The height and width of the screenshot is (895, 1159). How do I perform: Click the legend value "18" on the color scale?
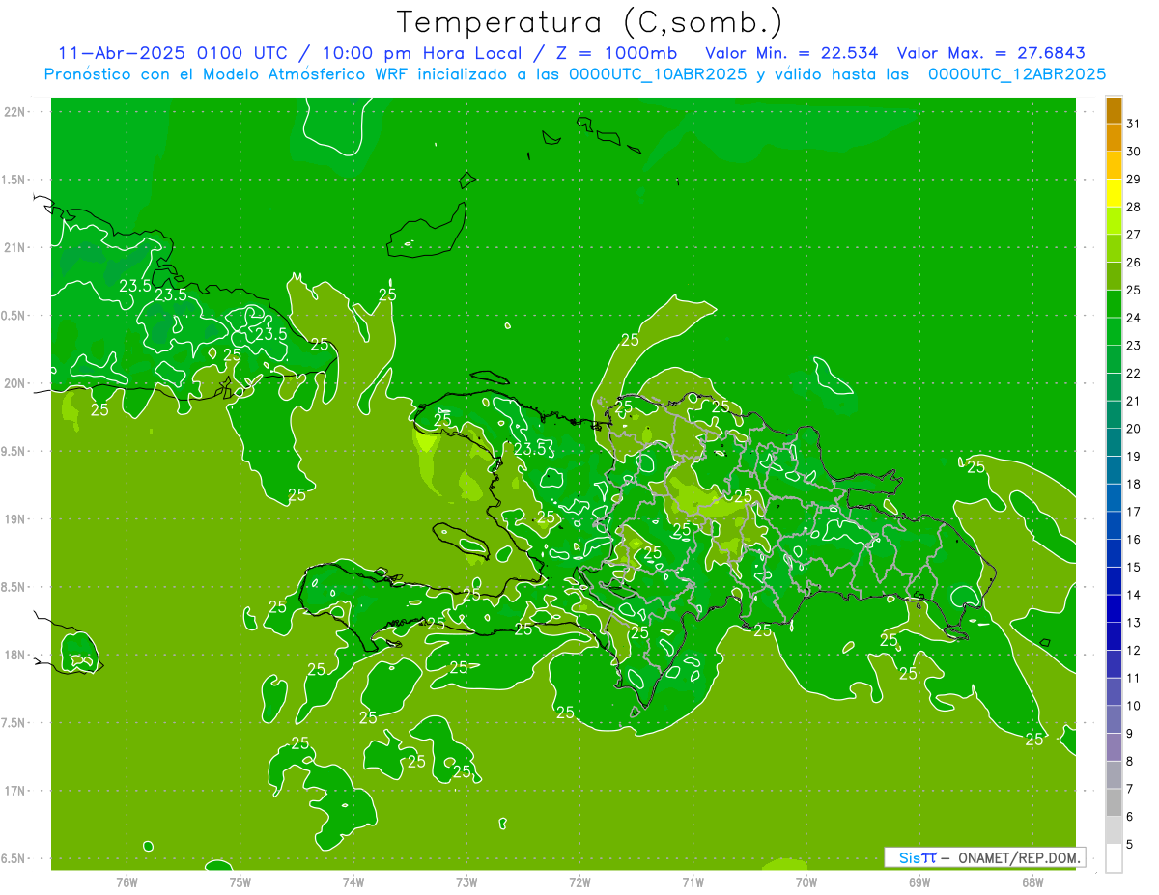1134,484
